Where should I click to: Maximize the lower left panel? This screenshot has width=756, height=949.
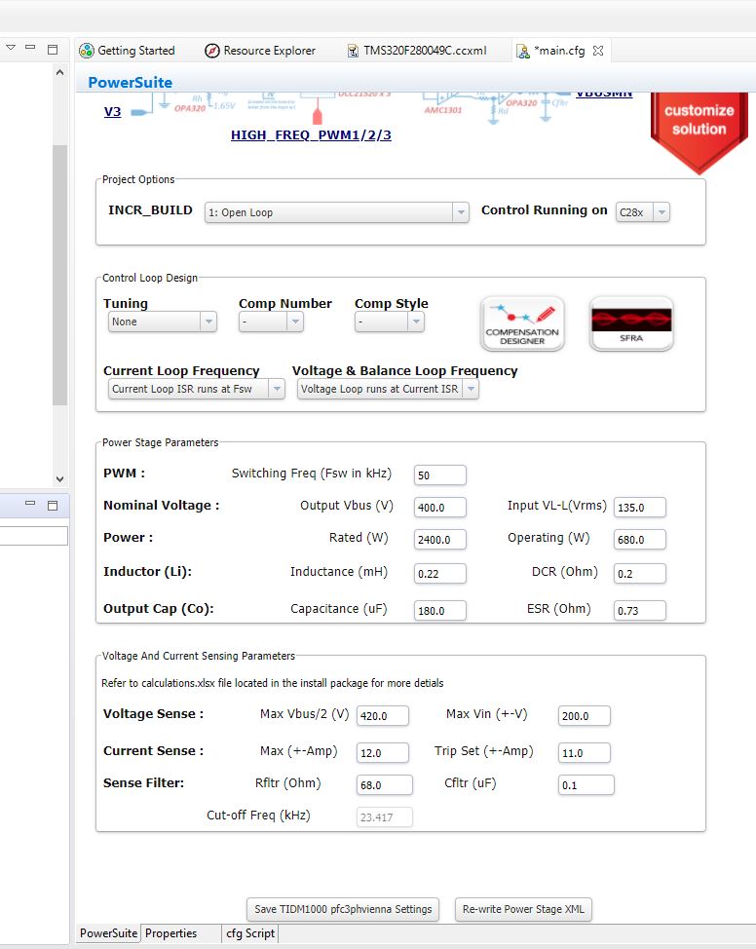tap(53, 505)
